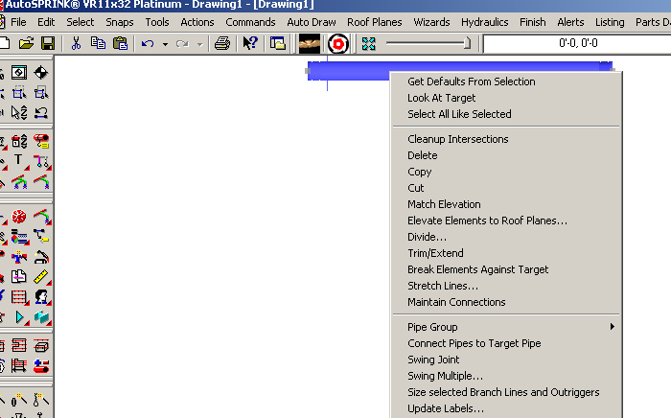Click the zoom extents arrows icon
The image size is (671, 418).
tap(368, 43)
